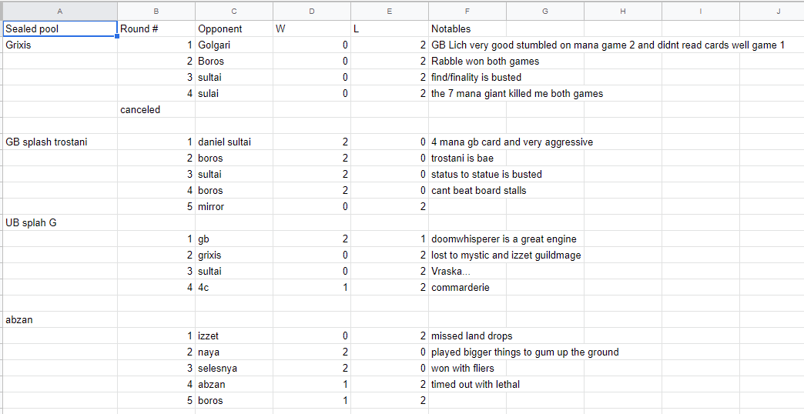
Task: Click the canceled cell
Action: point(156,109)
